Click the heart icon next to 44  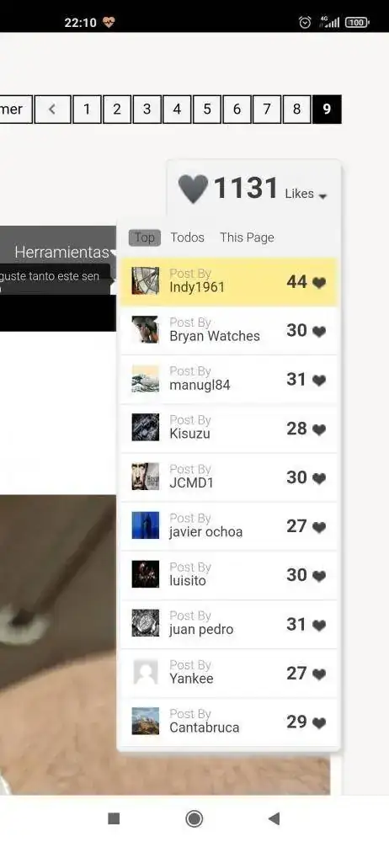point(319,283)
